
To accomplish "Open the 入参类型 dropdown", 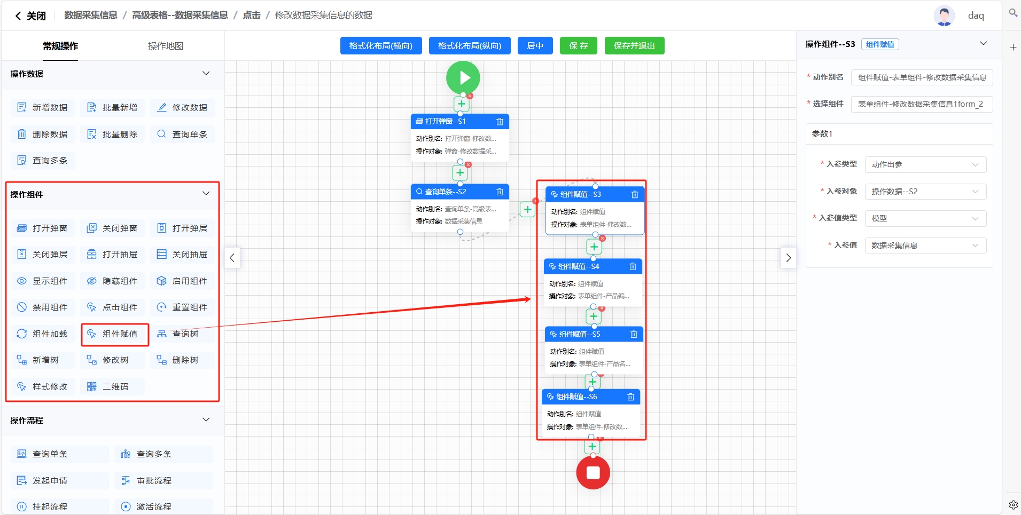I will 925,164.
